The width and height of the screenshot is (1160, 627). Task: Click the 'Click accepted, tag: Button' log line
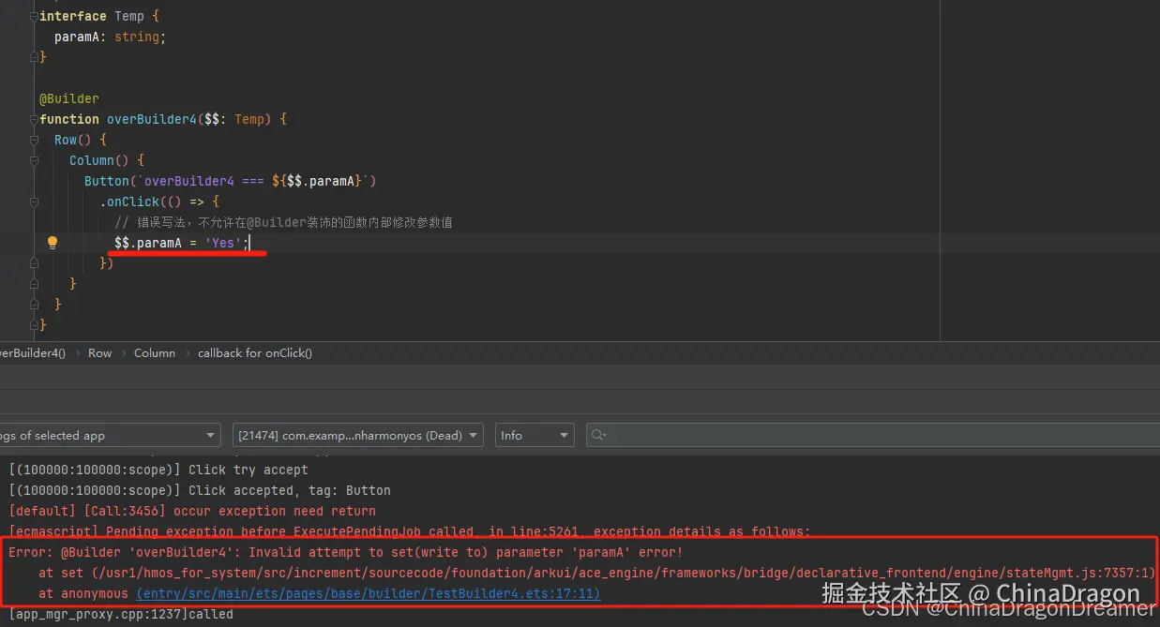pos(200,490)
